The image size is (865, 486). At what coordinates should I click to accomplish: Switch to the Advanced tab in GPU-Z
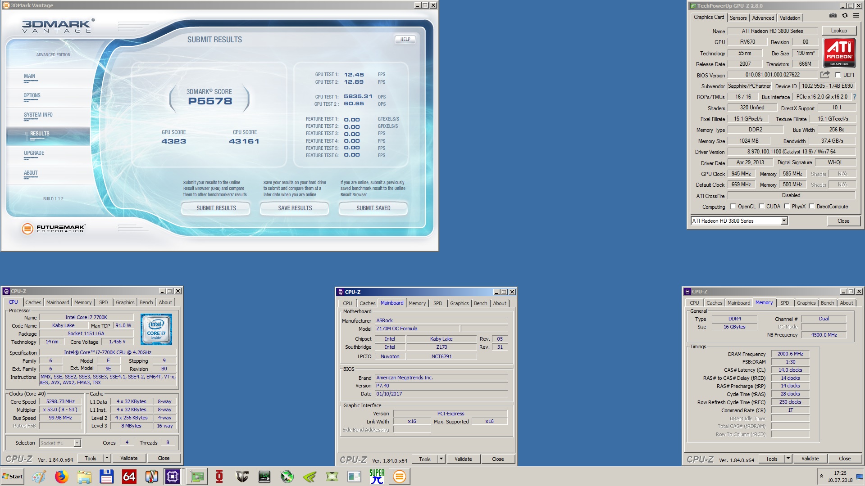pyautogui.click(x=763, y=18)
